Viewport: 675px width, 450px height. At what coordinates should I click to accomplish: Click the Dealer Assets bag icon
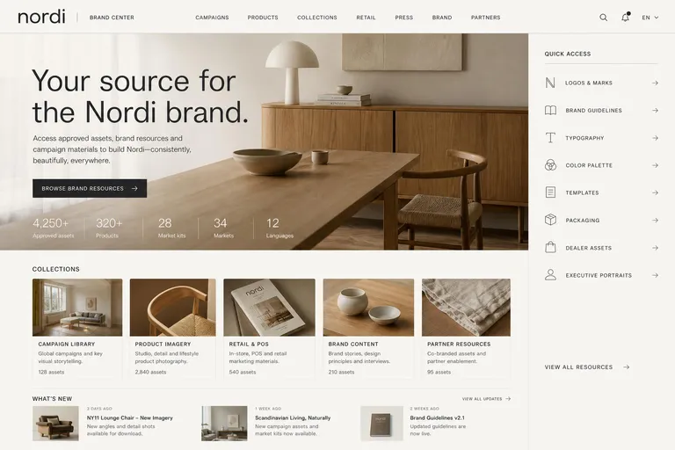550,247
